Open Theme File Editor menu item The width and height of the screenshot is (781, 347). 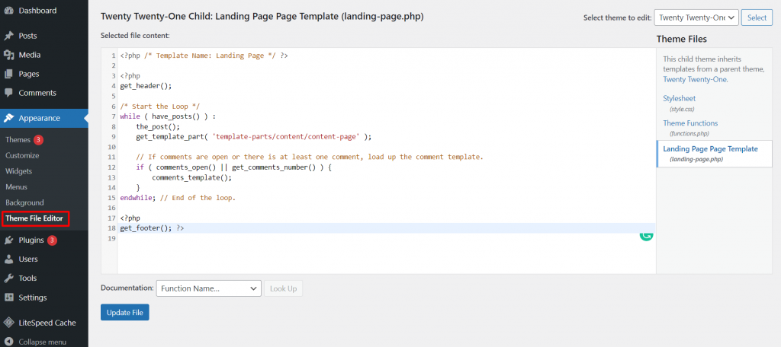34,218
